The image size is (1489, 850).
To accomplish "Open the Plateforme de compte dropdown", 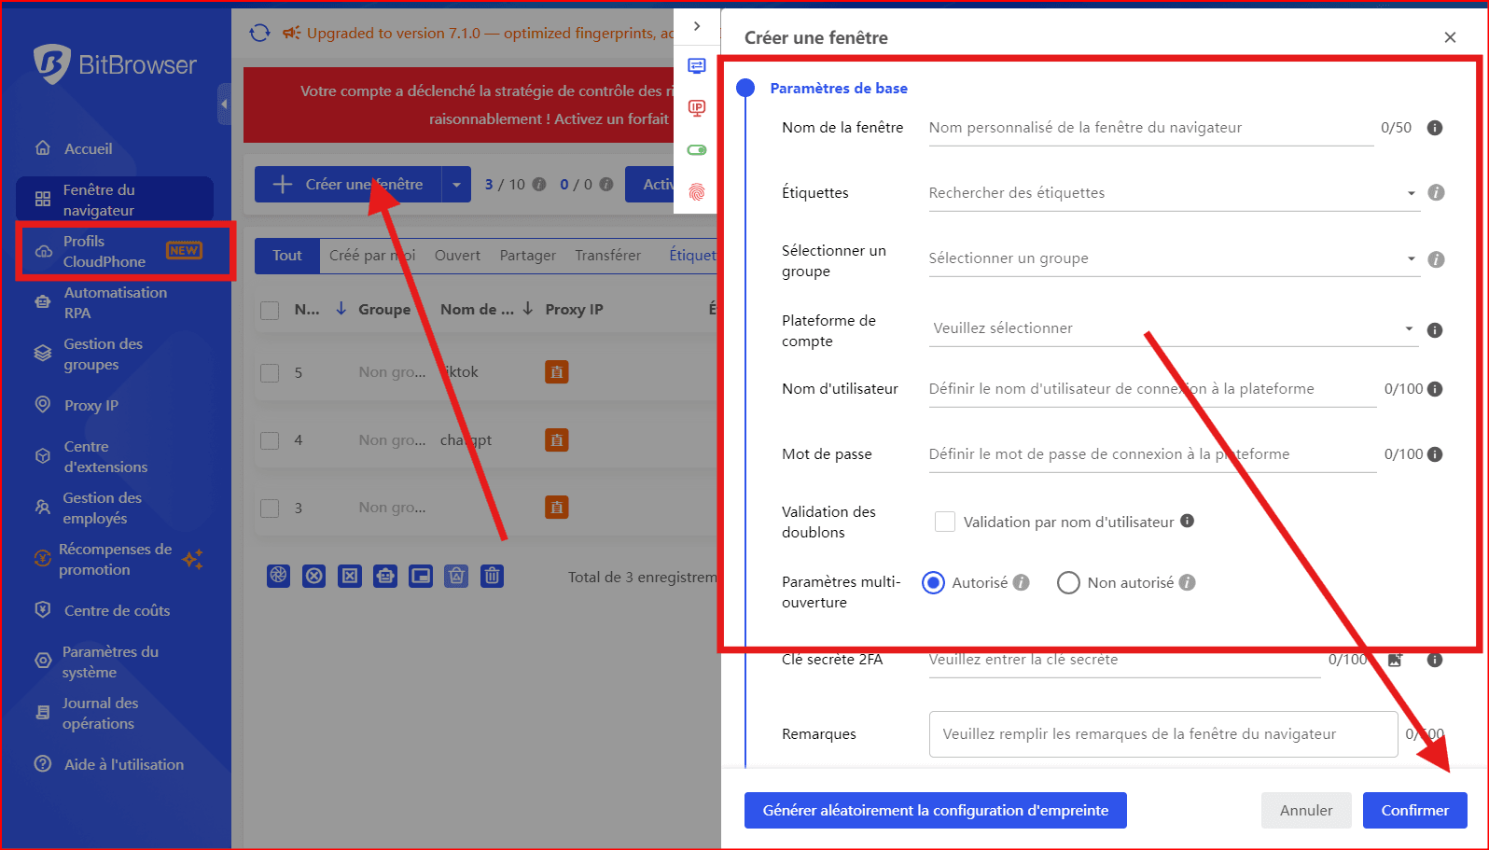I will pos(1173,328).
